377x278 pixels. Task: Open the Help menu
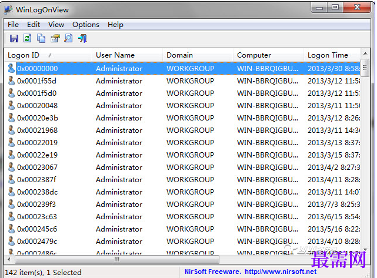[x=115, y=25]
